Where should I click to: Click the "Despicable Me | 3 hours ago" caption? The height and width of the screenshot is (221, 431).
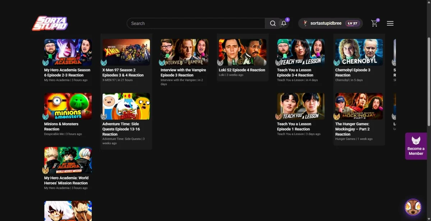pos(63,134)
